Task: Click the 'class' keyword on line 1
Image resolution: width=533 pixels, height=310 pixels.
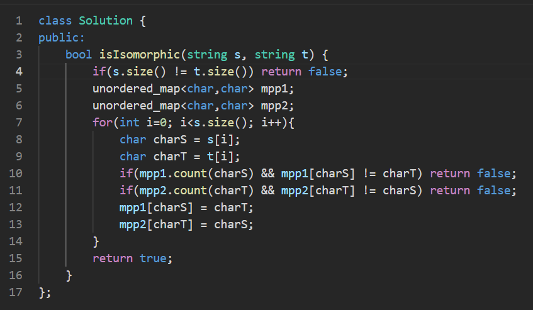Action: 55,21
